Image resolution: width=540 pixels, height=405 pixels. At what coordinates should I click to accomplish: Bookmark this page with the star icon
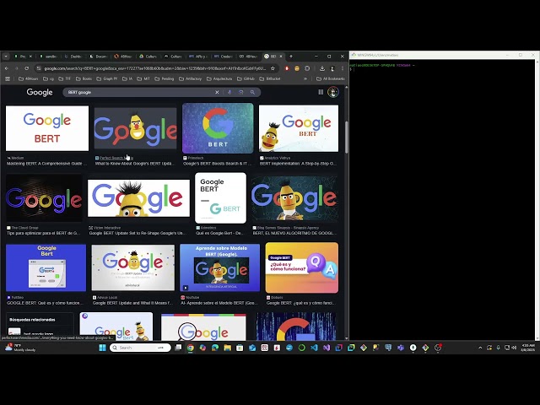pyautogui.click(x=273, y=68)
